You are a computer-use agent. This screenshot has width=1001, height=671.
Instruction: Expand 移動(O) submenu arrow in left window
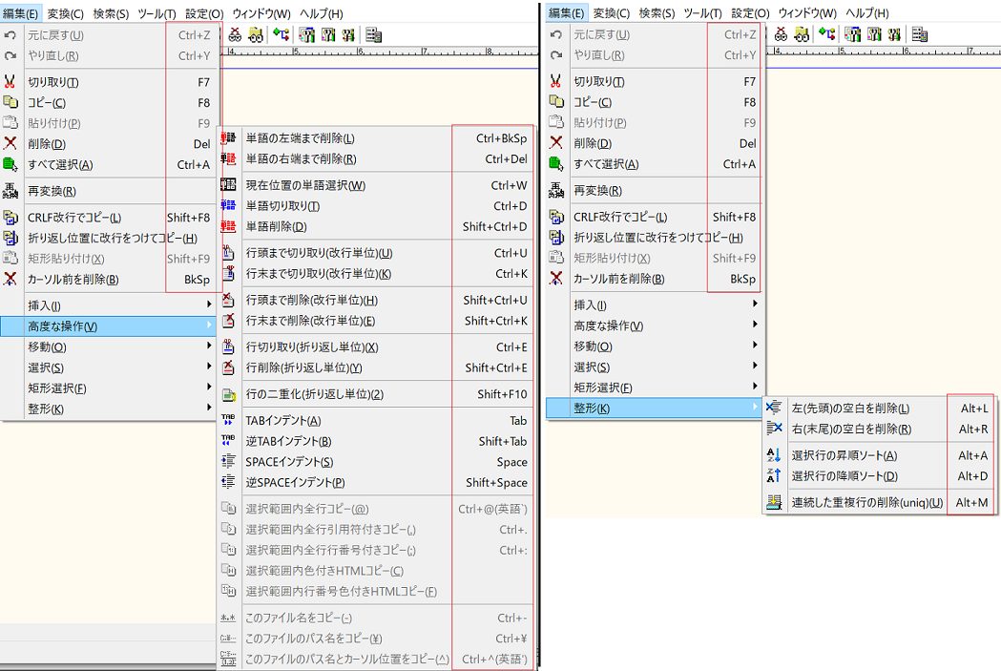[209, 346]
